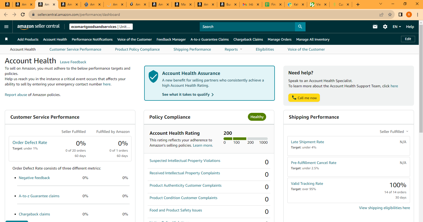Screen dimensions: 423x222
Task: Open Late Shipment Rate link
Action: click(307, 142)
